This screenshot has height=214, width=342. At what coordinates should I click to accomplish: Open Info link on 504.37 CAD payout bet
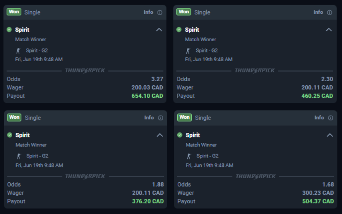point(319,118)
